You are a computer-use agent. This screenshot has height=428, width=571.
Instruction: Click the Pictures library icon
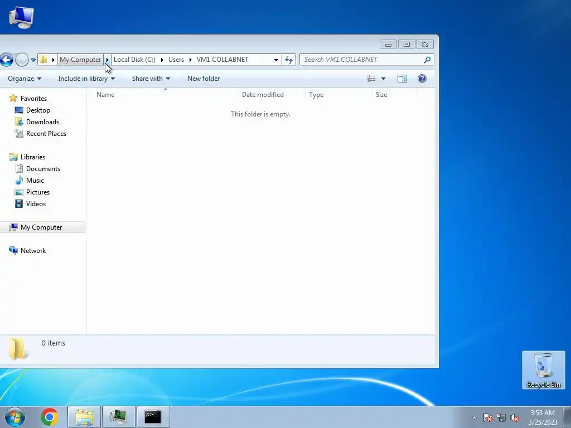[x=19, y=192]
